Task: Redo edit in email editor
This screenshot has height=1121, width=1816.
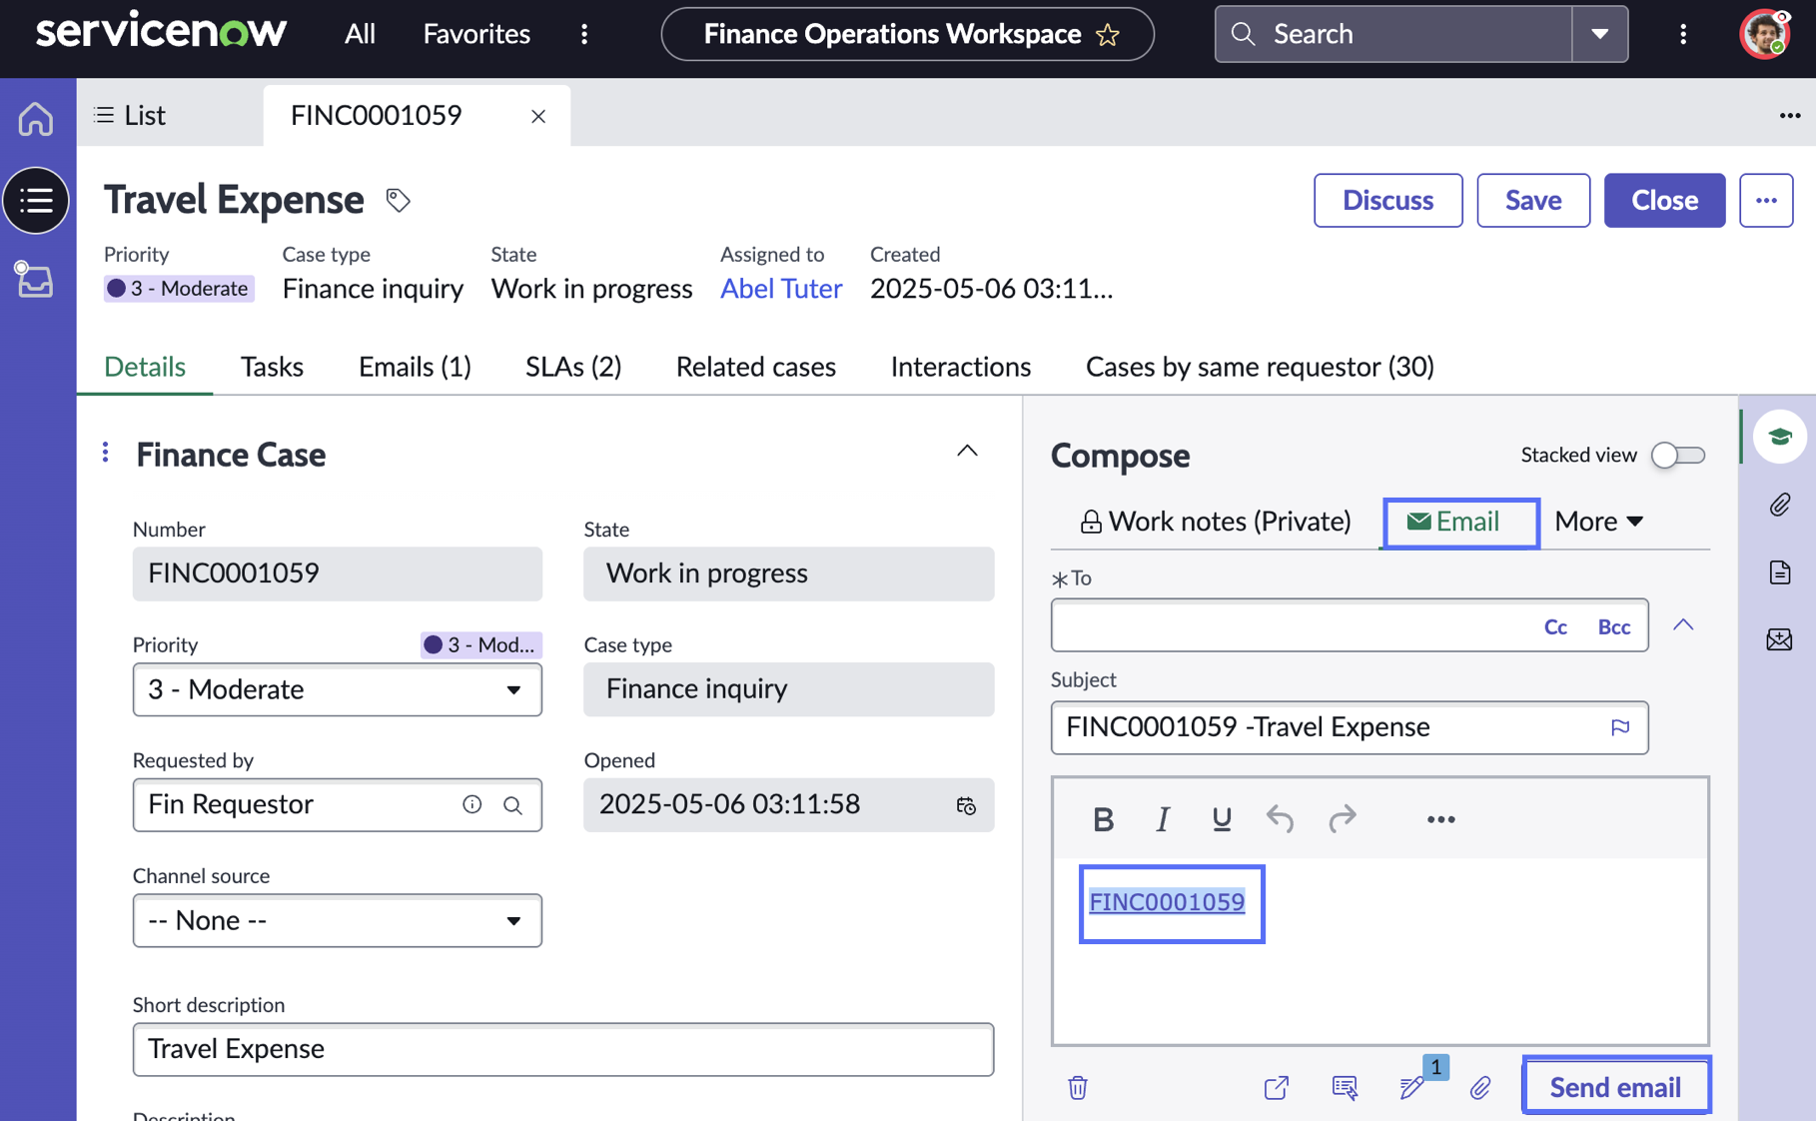Action: click(1342, 819)
